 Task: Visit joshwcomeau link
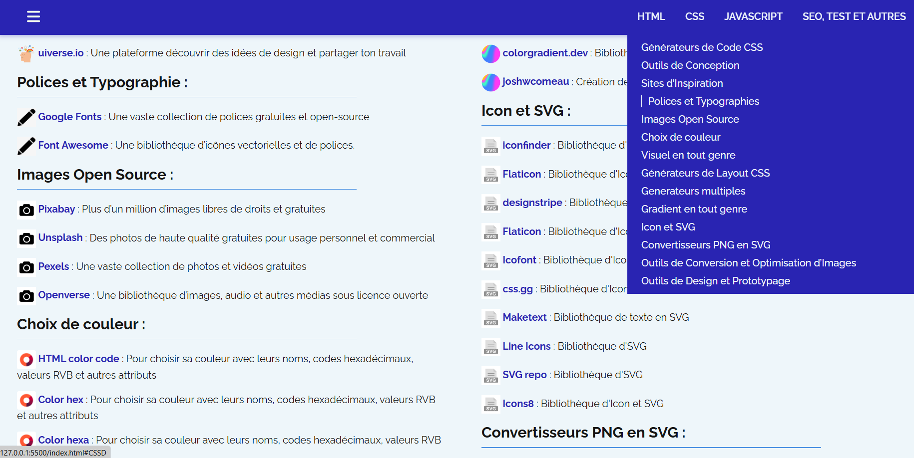(x=535, y=81)
